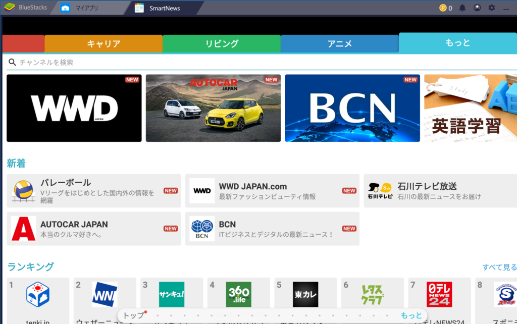Open the WWD JAPAN.com channel title
The image size is (517, 324).
253,187
